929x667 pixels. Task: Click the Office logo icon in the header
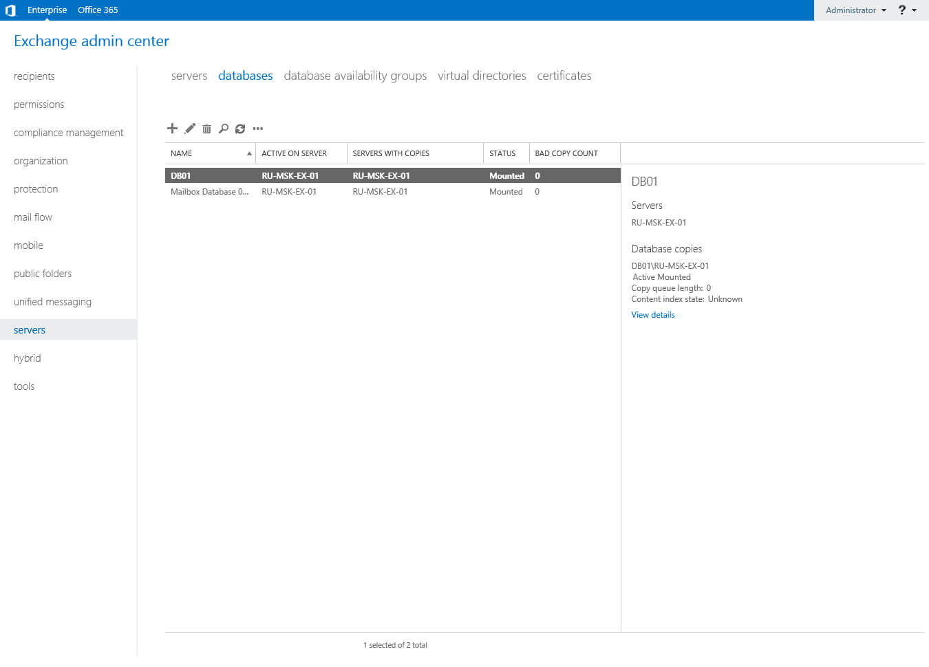pyautogui.click(x=10, y=10)
